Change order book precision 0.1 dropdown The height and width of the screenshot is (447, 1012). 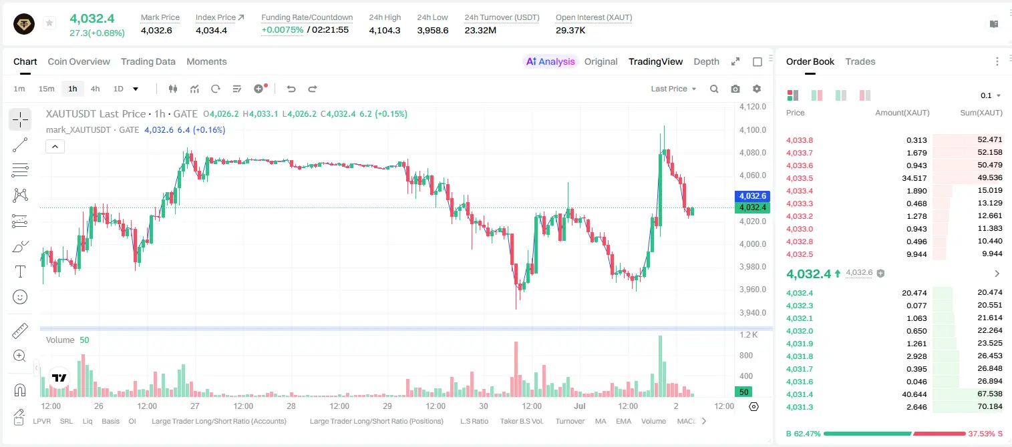(991, 95)
